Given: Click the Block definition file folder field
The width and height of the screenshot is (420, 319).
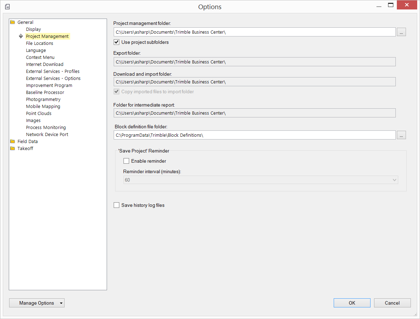Looking at the screenshot, I should click(254, 135).
